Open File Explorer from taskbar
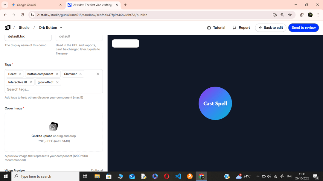This screenshot has width=323, height=181. point(97,176)
